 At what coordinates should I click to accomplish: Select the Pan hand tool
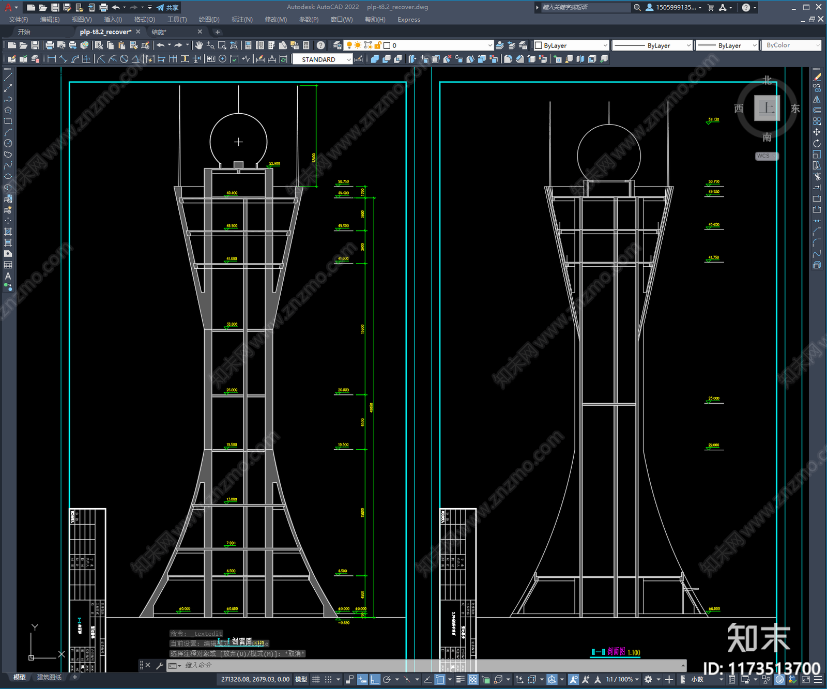click(x=199, y=45)
